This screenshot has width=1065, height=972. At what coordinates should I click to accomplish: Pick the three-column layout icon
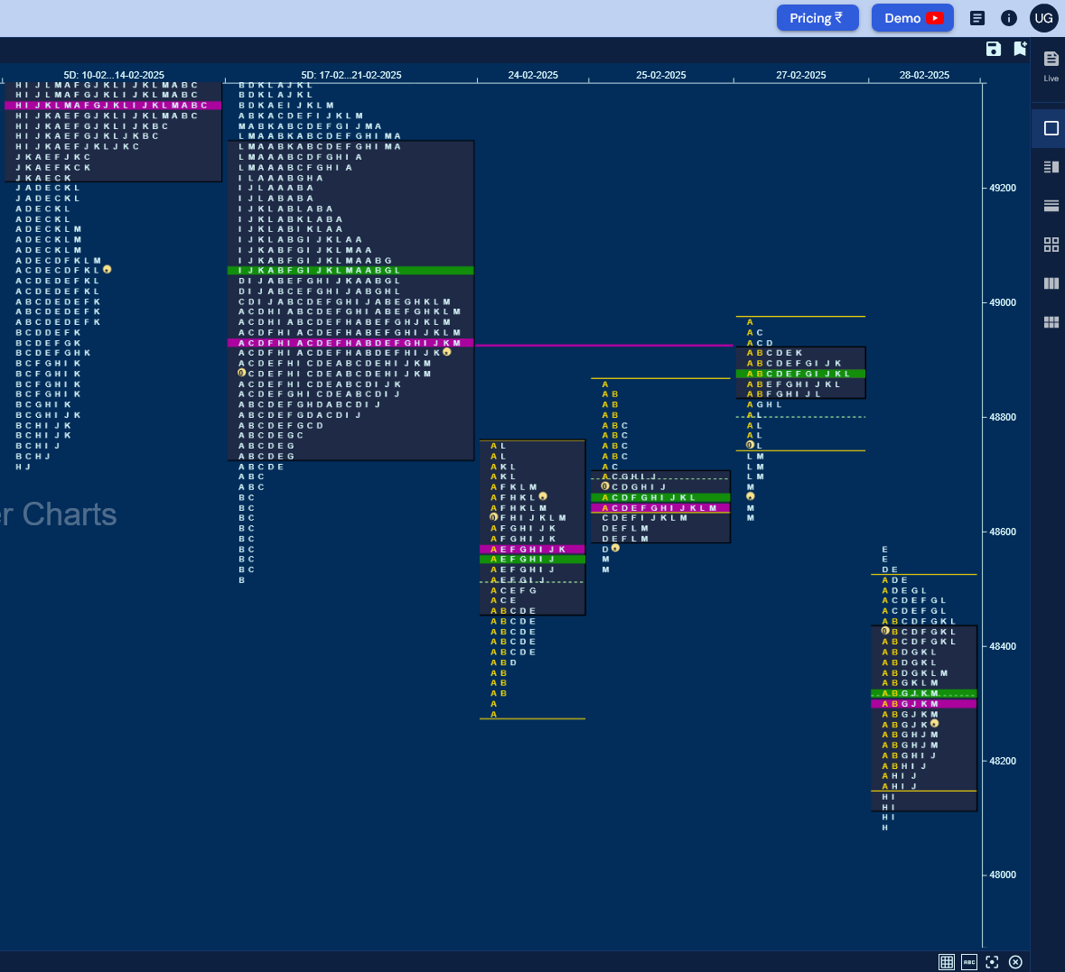[1051, 283]
